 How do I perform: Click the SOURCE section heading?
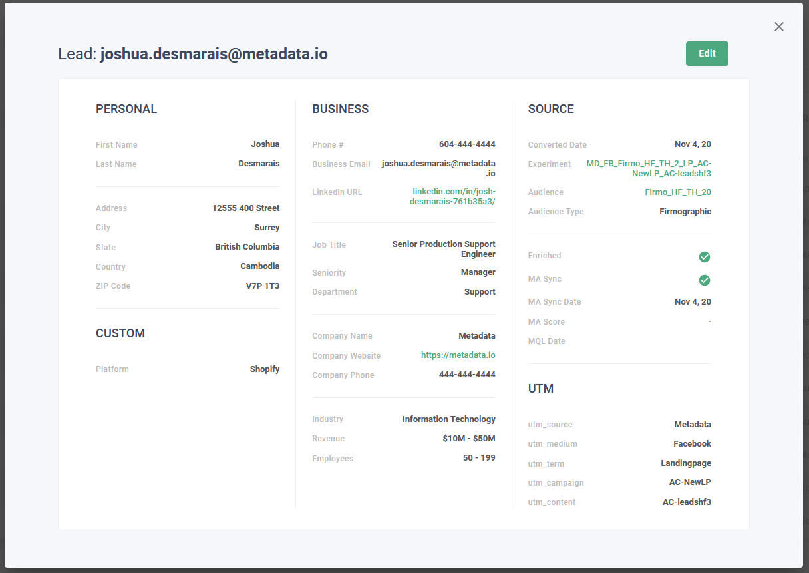pyautogui.click(x=551, y=109)
